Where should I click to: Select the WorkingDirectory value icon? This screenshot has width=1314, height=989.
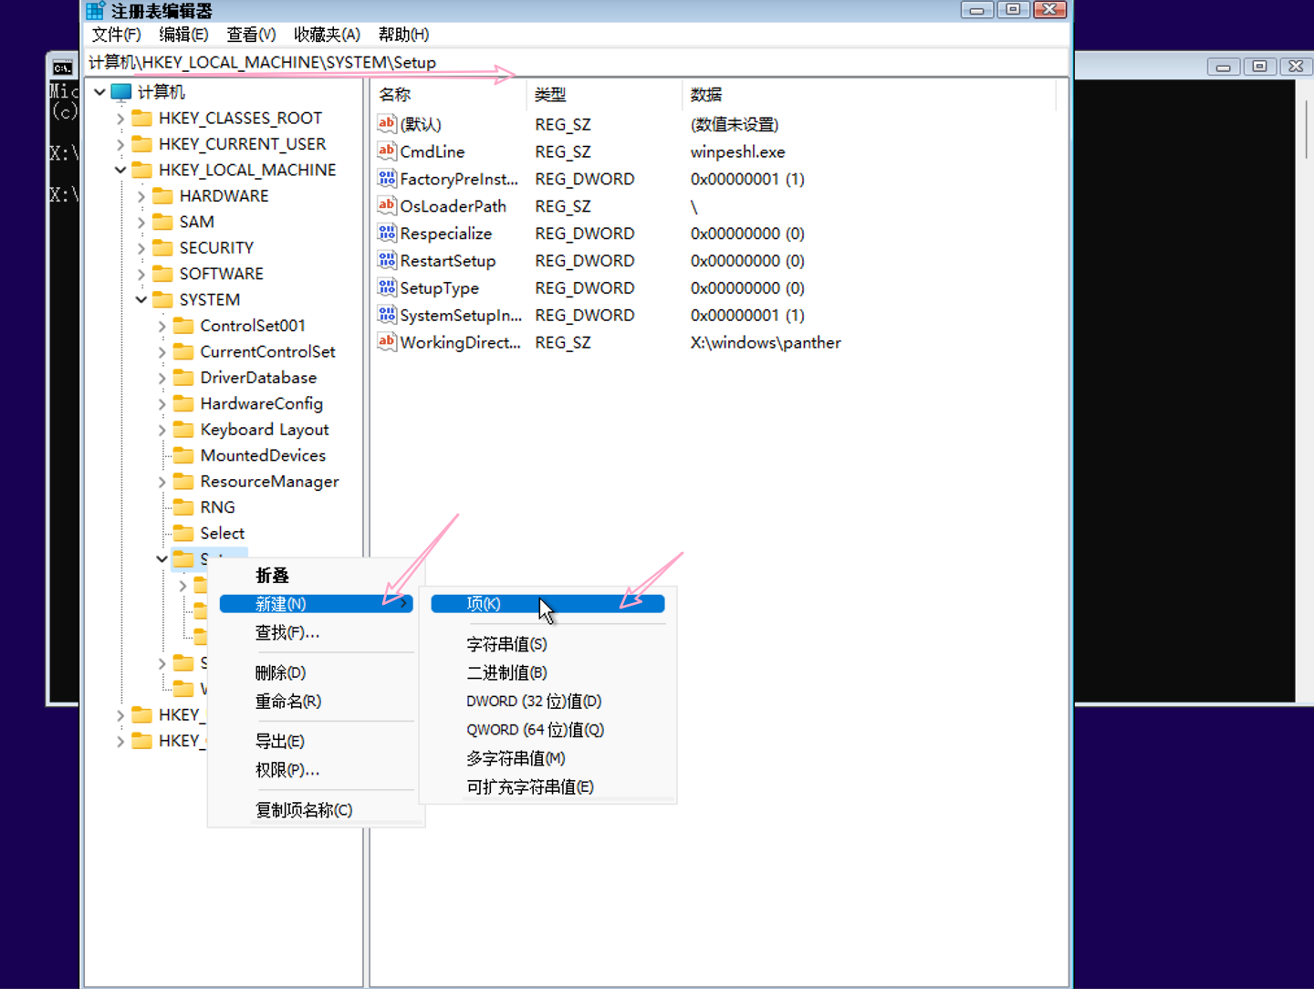pyautogui.click(x=387, y=342)
